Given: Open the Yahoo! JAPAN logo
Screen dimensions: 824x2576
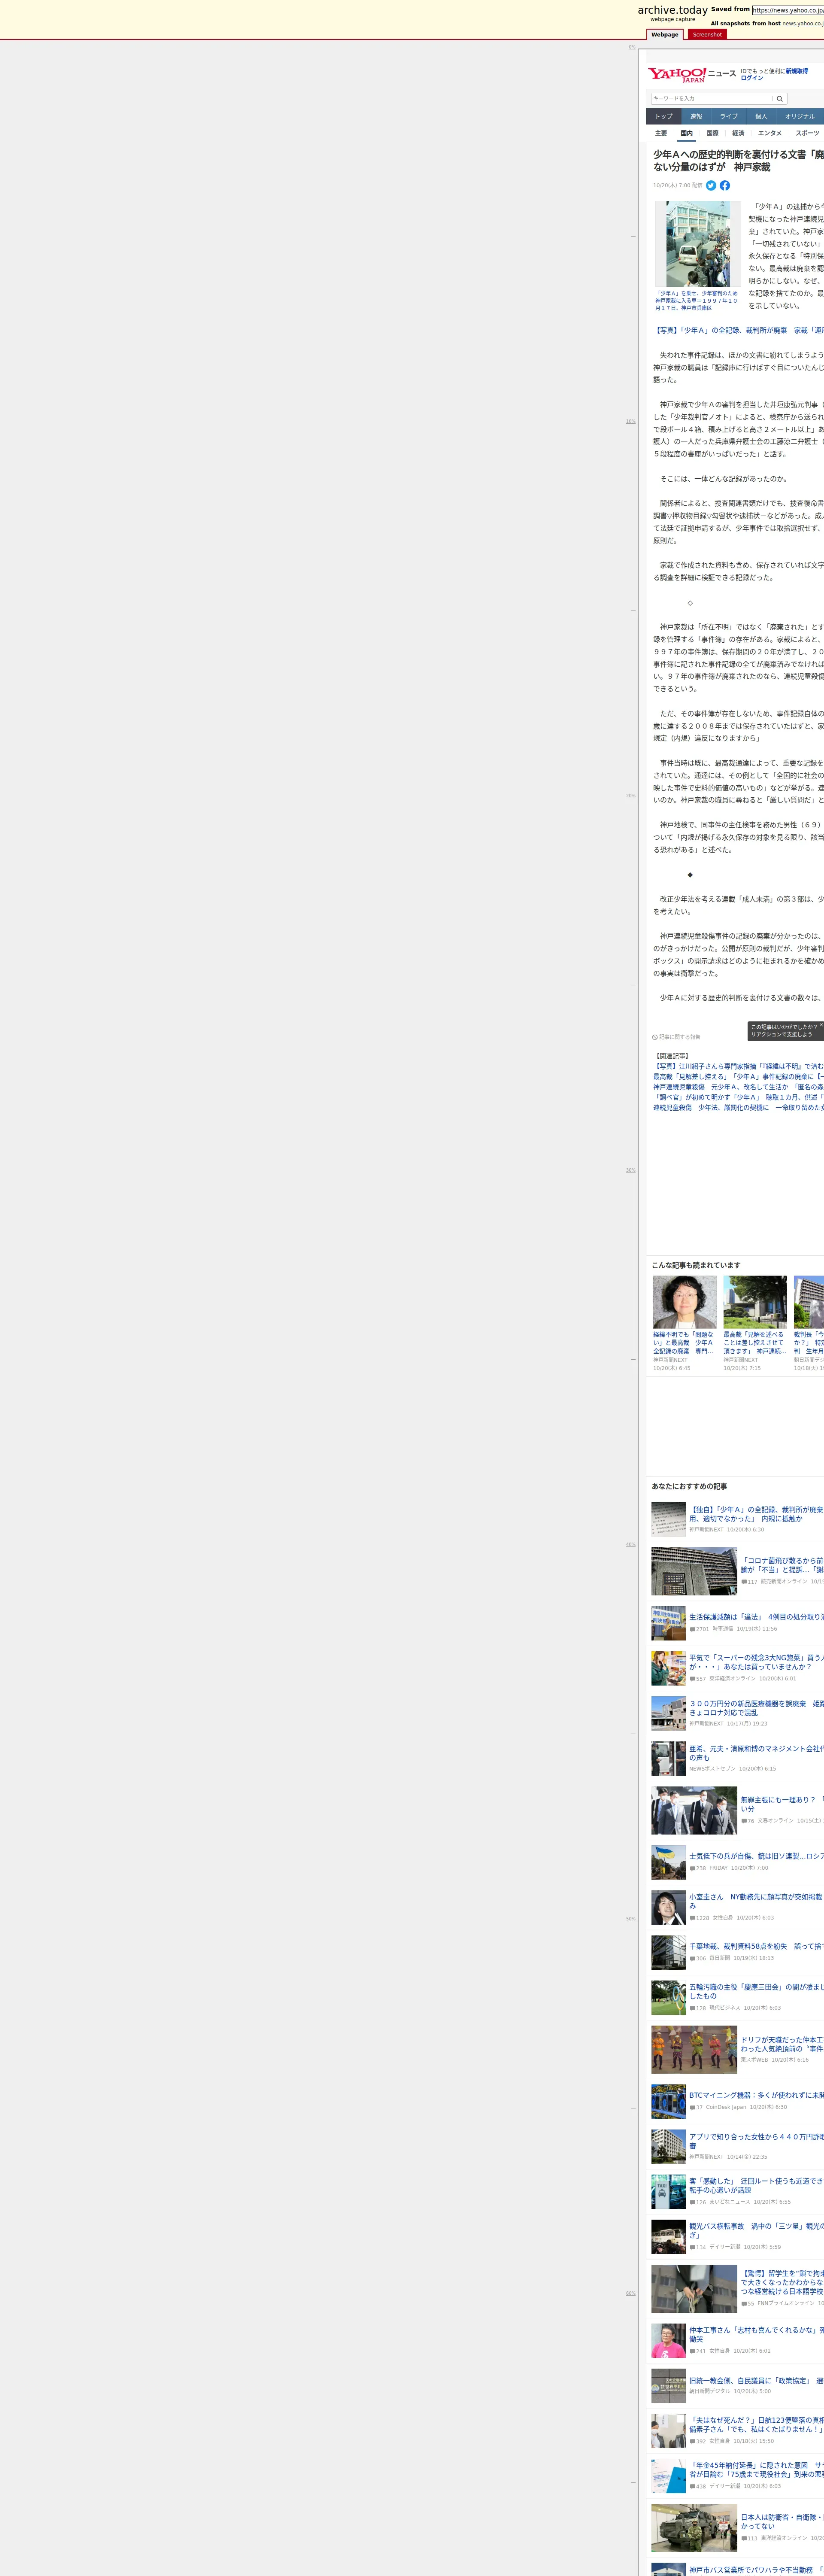Looking at the screenshot, I should (677, 75).
